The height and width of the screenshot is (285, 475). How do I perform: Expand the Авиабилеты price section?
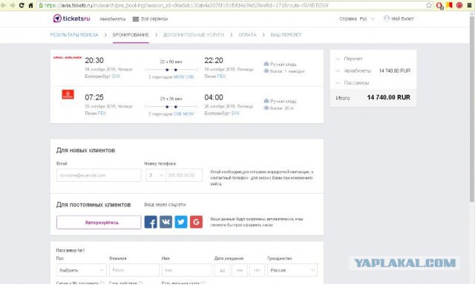353,71
